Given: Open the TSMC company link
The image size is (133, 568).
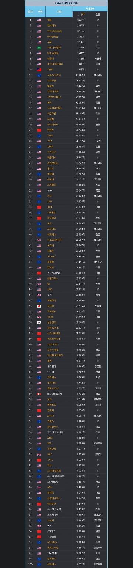Looking at the screenshot, I should [x=50, y=69].
